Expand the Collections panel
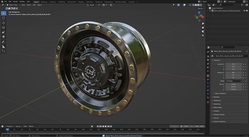Image resolution: width=249 pixels, height=137 pixels. (x=217, y=101)
